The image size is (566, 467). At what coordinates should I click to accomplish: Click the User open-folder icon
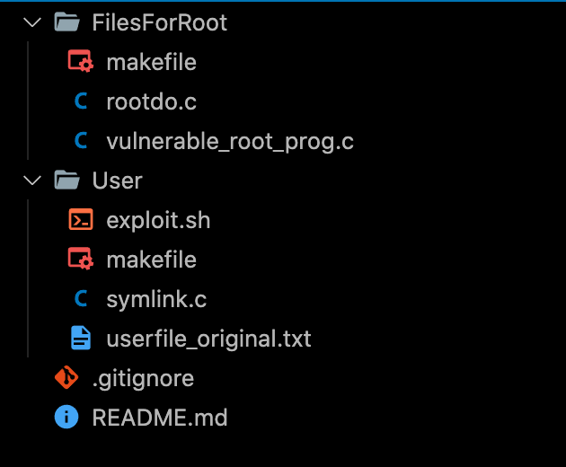[x=66, y=181]
